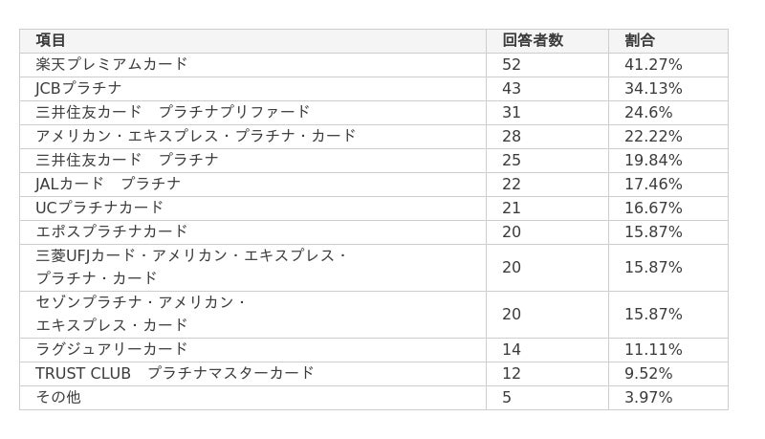Click the 回答者数 column header

point(532,41)
